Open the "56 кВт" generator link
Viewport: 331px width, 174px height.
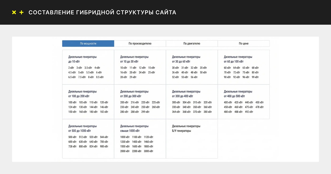click(x=194, y=77)
